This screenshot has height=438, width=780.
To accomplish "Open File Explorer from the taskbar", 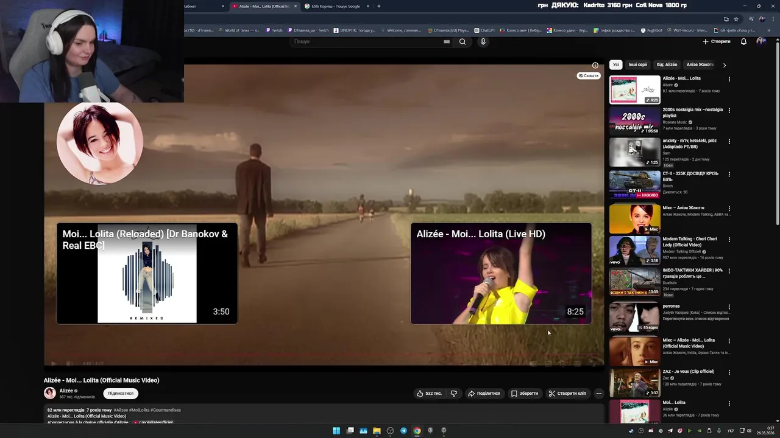I will click(x=377, y=431).
